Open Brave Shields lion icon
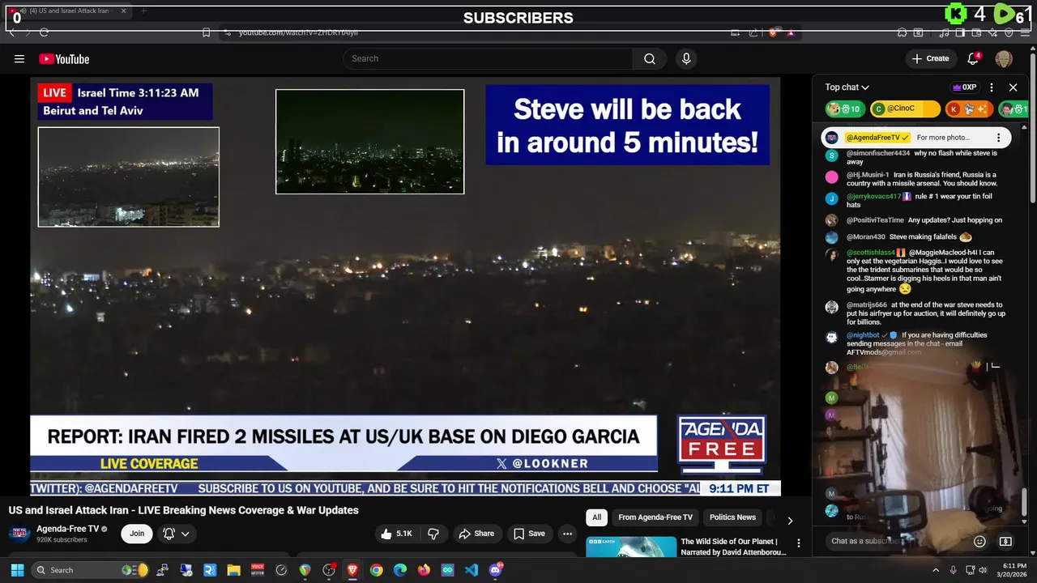This screenshot has height=583, width=1037. click(773, 32)
